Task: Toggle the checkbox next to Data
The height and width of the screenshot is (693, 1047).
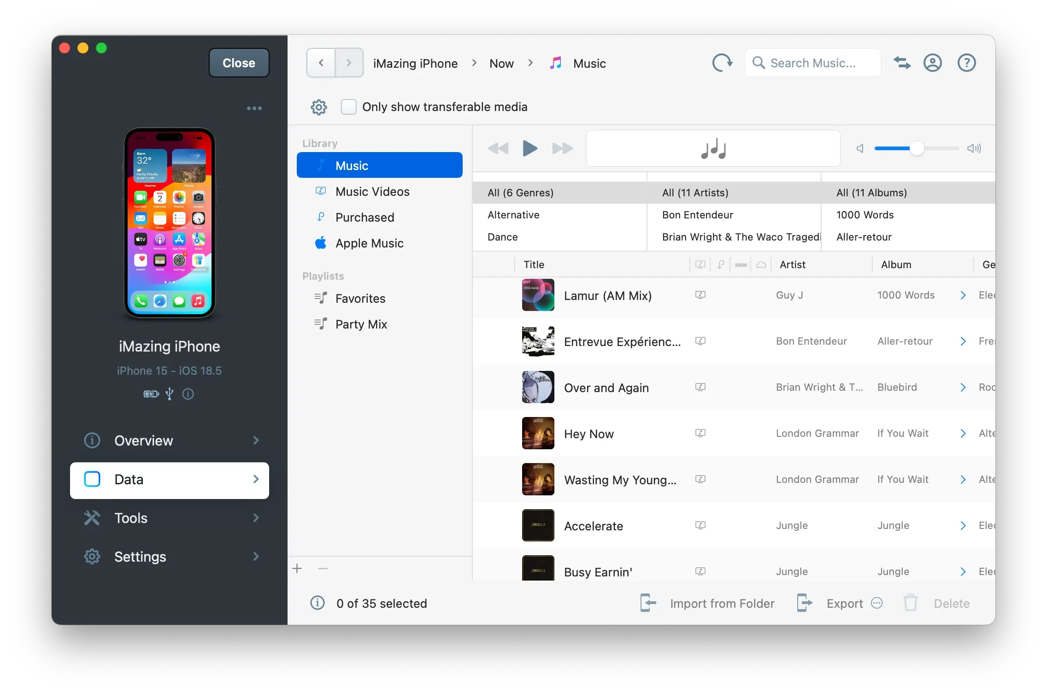Action: tap(92, 480)
